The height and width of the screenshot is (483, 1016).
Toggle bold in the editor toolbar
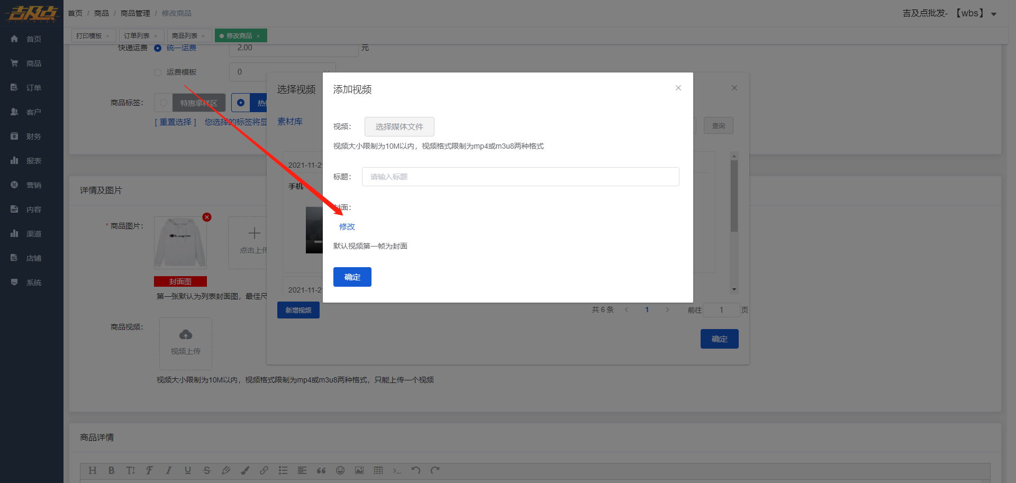click(112, 470)
